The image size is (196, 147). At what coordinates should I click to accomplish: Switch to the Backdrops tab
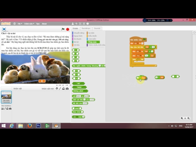(86, 28)
